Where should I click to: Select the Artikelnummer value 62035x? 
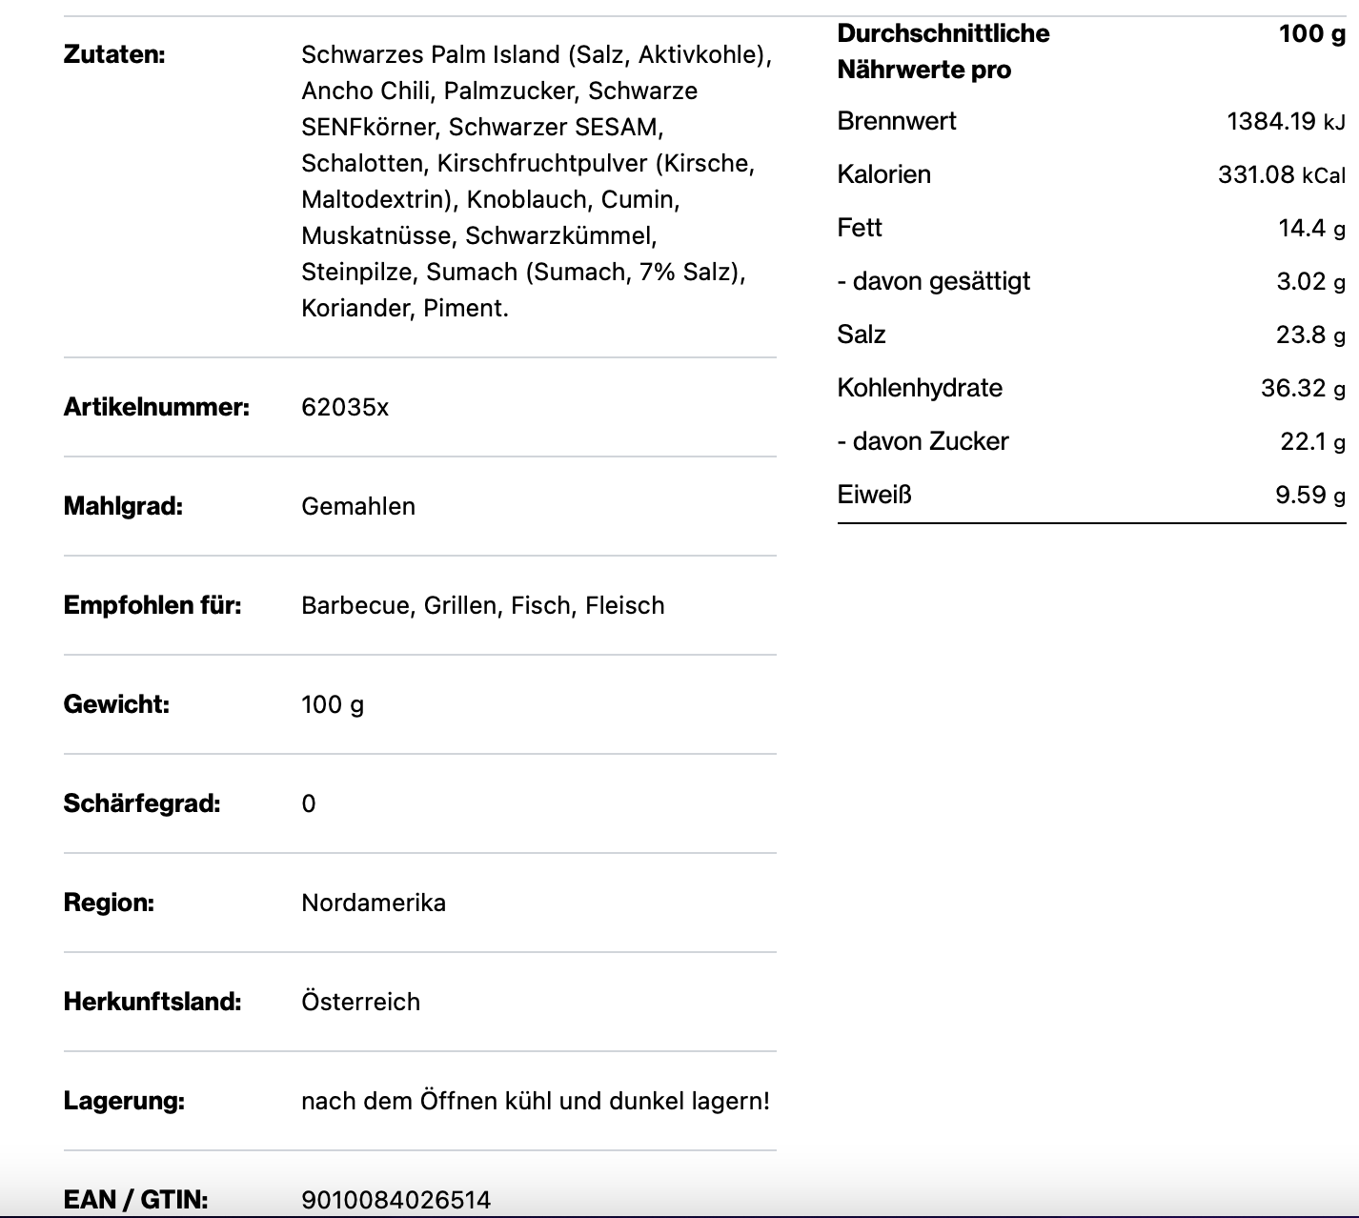[345, 408]
